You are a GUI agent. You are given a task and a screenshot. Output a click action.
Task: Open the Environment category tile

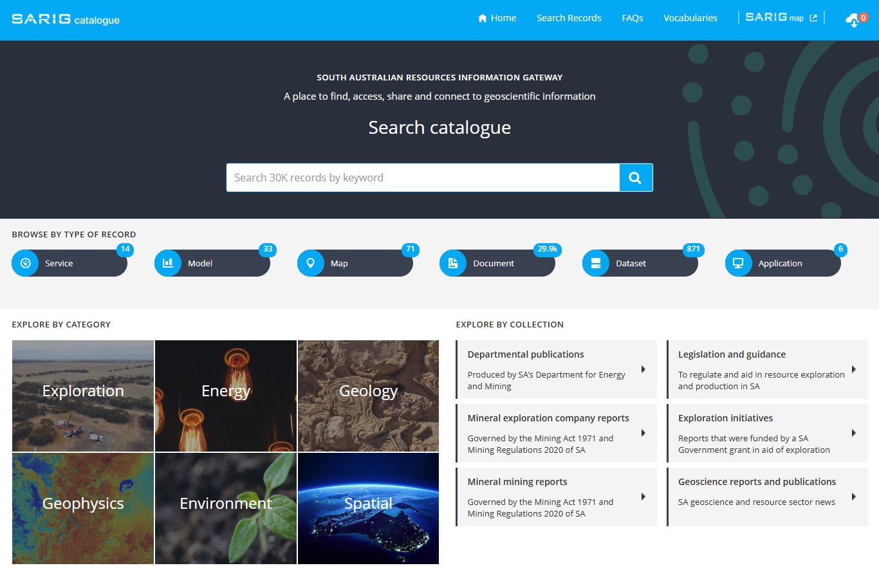click(226, 508)
